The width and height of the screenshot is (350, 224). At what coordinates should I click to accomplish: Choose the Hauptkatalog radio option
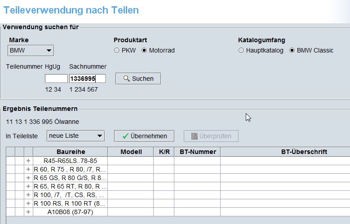point(241,51)
